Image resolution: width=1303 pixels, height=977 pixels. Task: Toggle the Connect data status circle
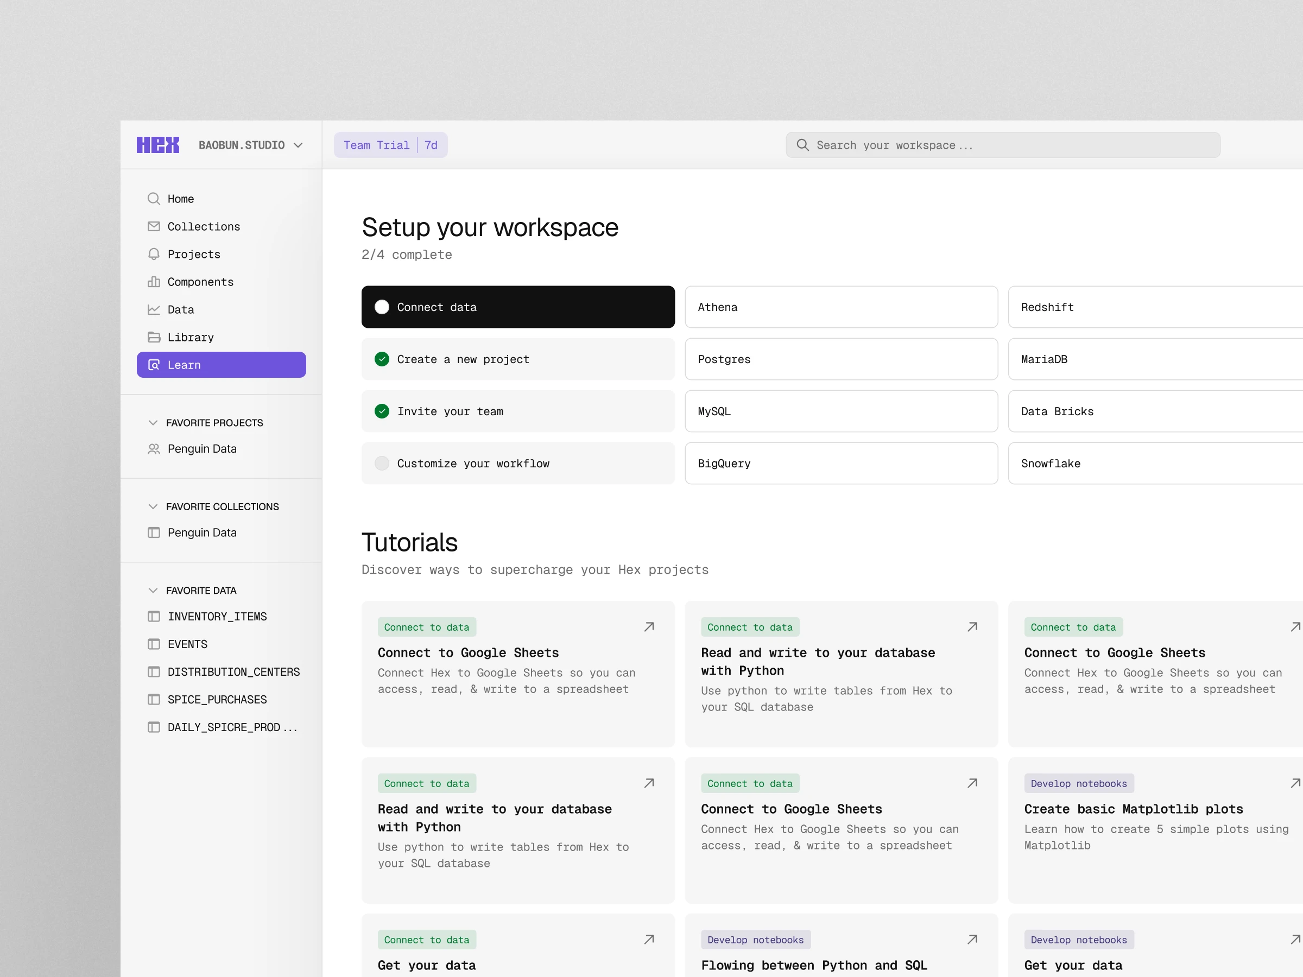coord(382,307)
